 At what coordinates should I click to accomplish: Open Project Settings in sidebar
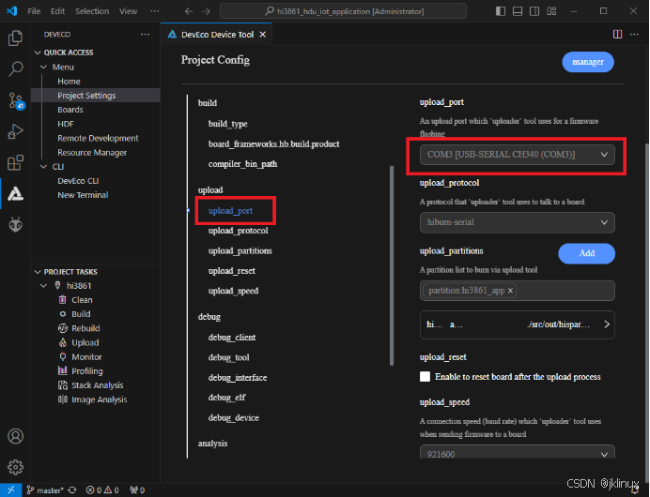[86, 96]
